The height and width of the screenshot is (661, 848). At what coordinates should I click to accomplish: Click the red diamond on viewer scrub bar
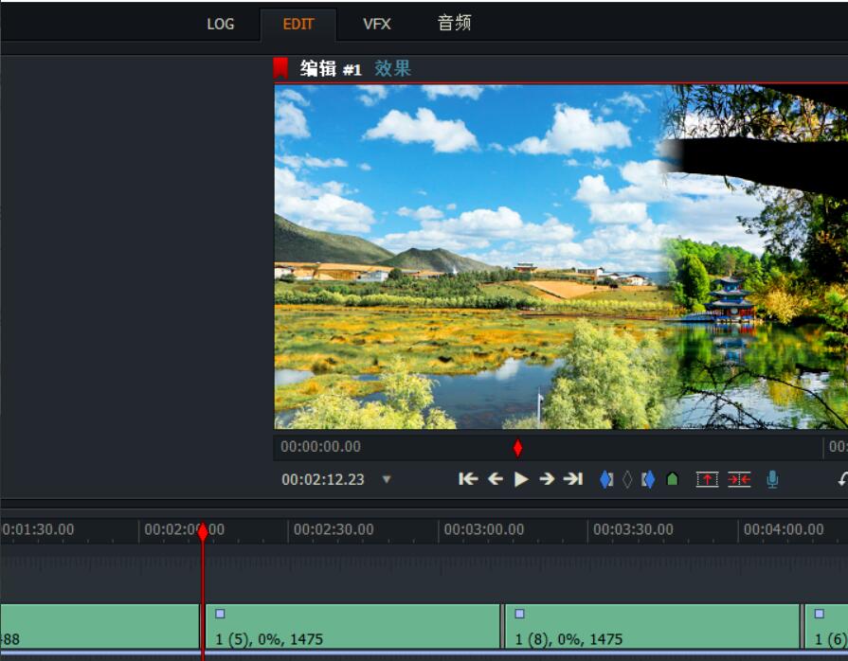tap(517, 448)
